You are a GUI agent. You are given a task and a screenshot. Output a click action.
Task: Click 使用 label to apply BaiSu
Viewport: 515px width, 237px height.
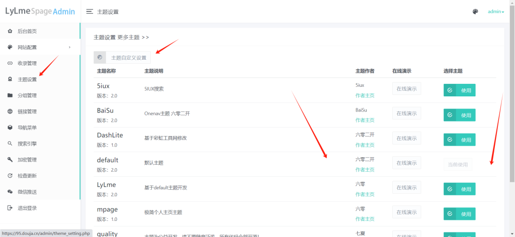tap(466, 115)
